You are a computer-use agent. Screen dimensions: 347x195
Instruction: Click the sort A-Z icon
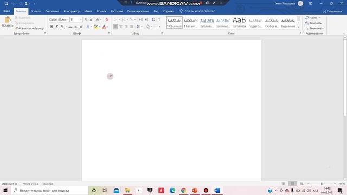pos(153,19)
